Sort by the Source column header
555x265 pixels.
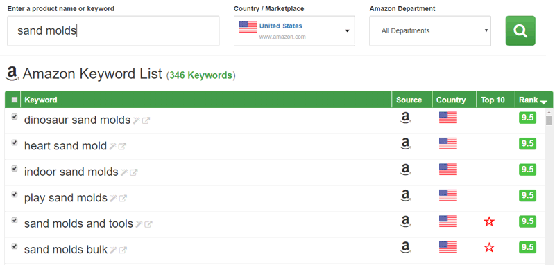pyautogui.click(x=411, y=100)
